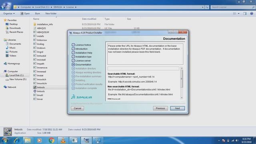The width and height of the screenshot is (256, 144).
Task: Select the Abaqus working directory step indicator
Action: 73,72
